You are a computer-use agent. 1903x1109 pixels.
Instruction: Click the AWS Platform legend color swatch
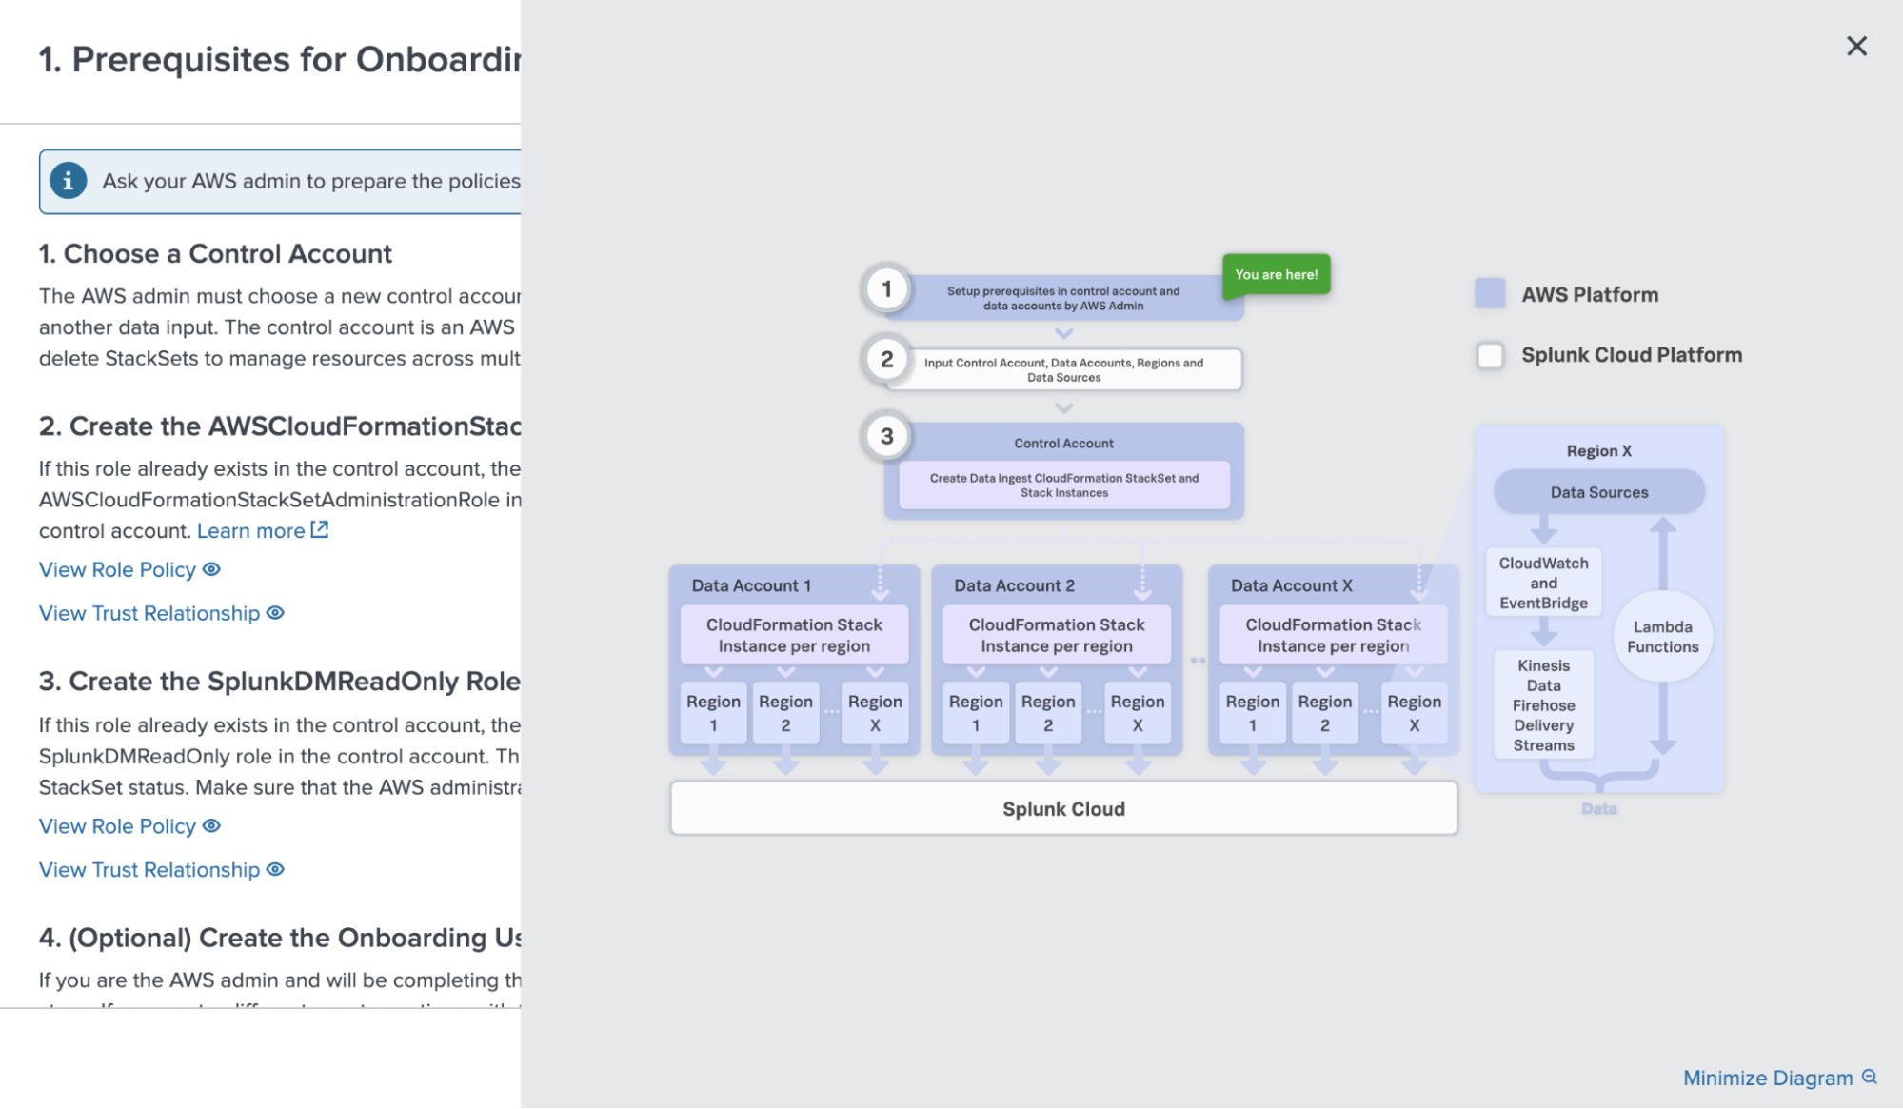click(1490, 294)
